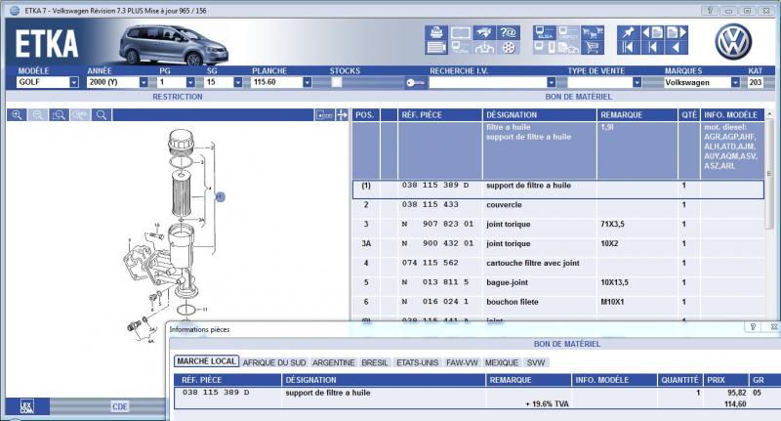Jump to first step arrow-with-double-bar icon
The height and width of the screenshot is (421, 781).
coord(628,47)
